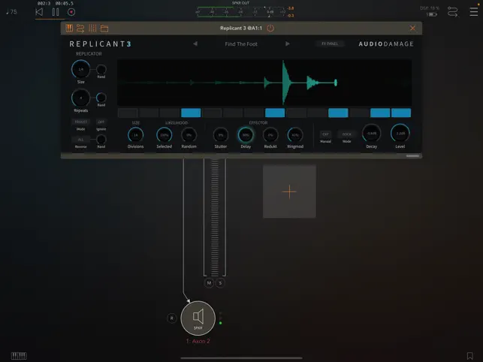
Task: Open the FX PANEL view
Action: coord(330,44)
